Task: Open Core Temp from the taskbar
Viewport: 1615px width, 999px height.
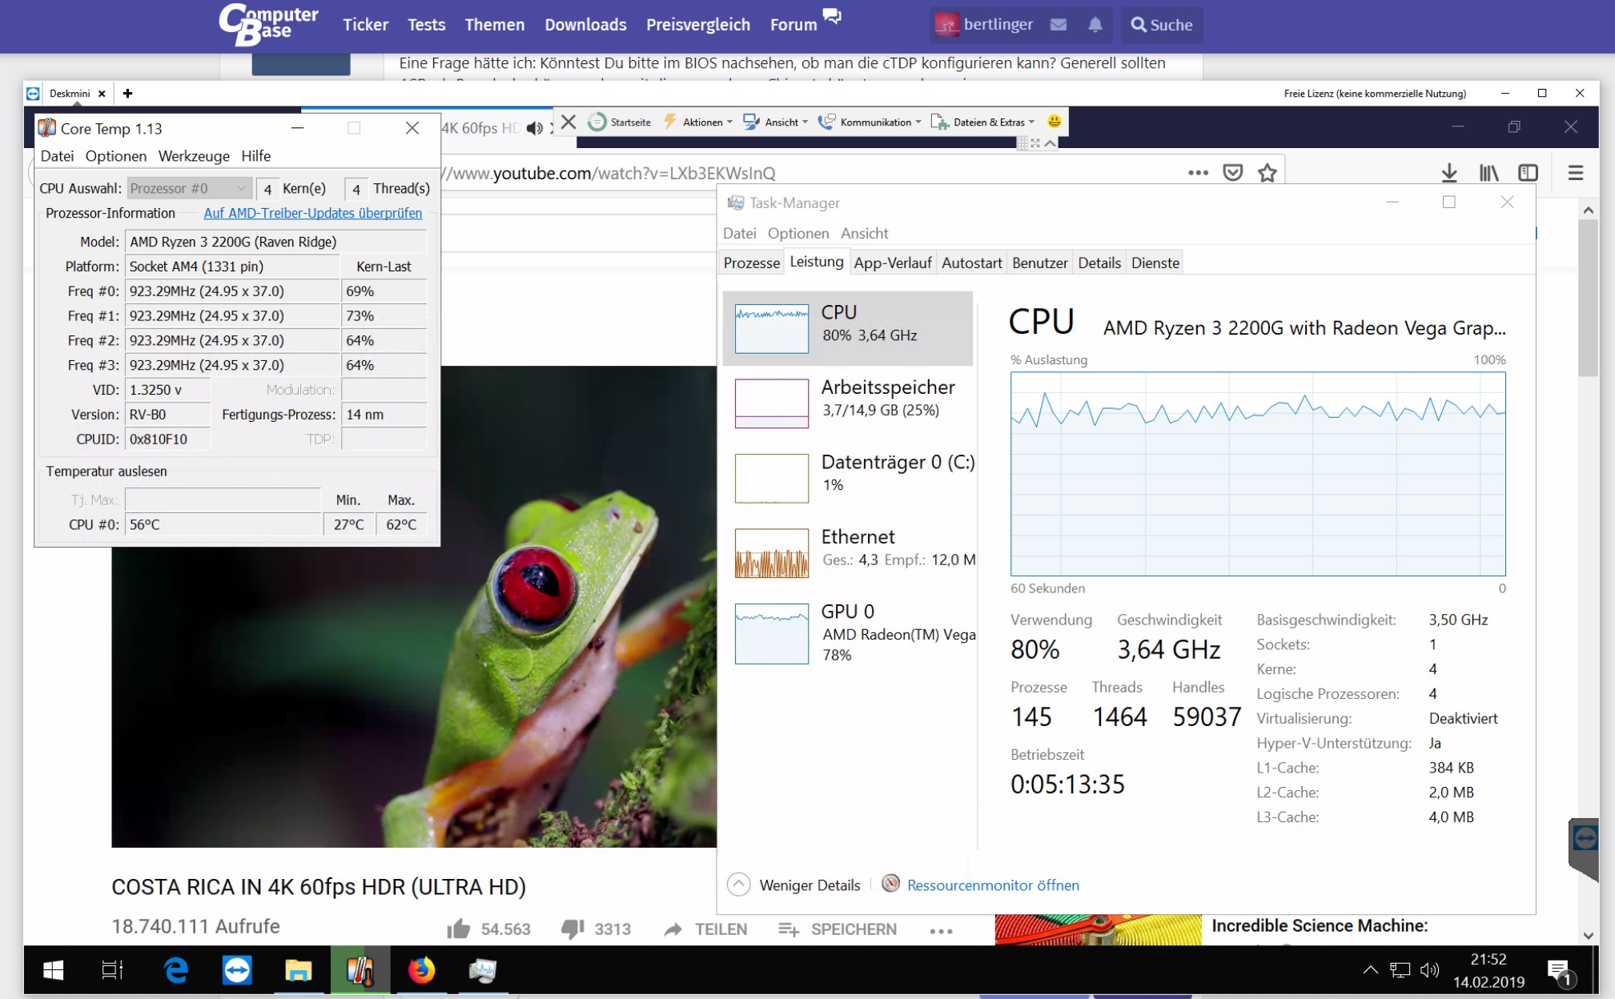Action: click(360, 970)
